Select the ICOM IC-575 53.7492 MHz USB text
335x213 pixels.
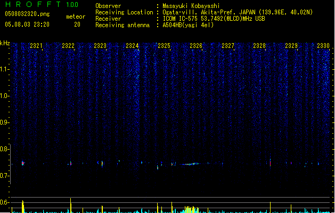pos(214,19)
